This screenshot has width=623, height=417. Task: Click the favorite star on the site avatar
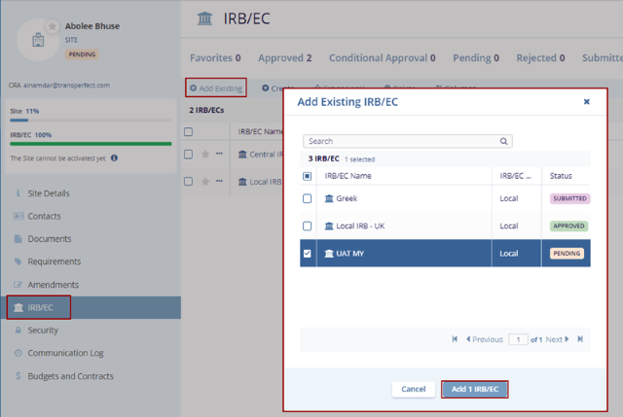pos(52,25)
